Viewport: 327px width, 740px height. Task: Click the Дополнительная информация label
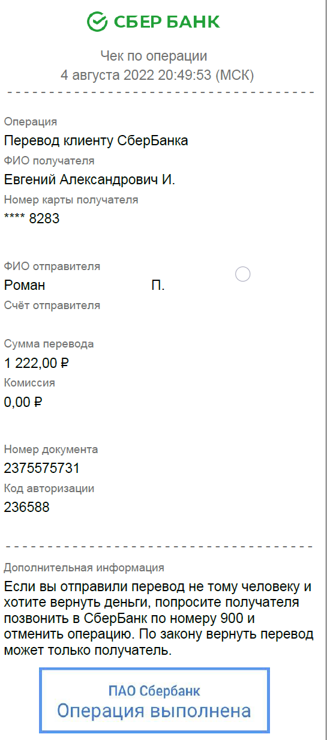click(84, 568)
